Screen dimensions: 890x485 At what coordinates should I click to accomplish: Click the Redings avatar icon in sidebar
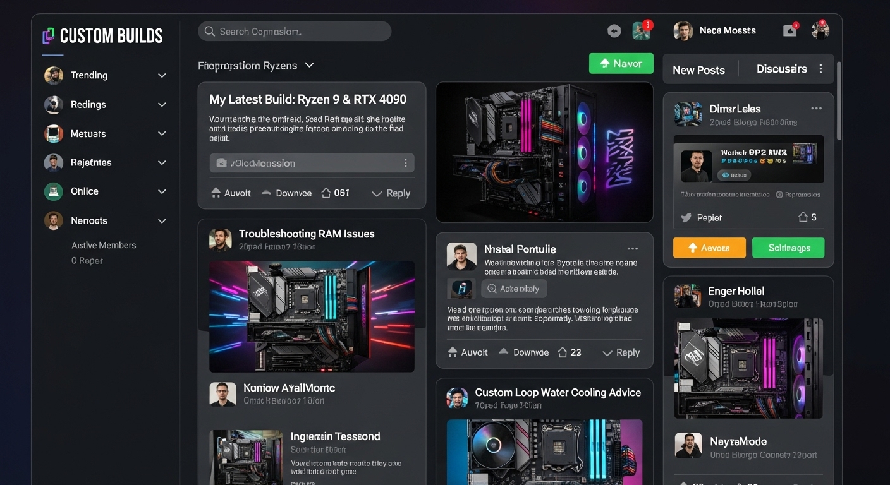pos(54,104)
